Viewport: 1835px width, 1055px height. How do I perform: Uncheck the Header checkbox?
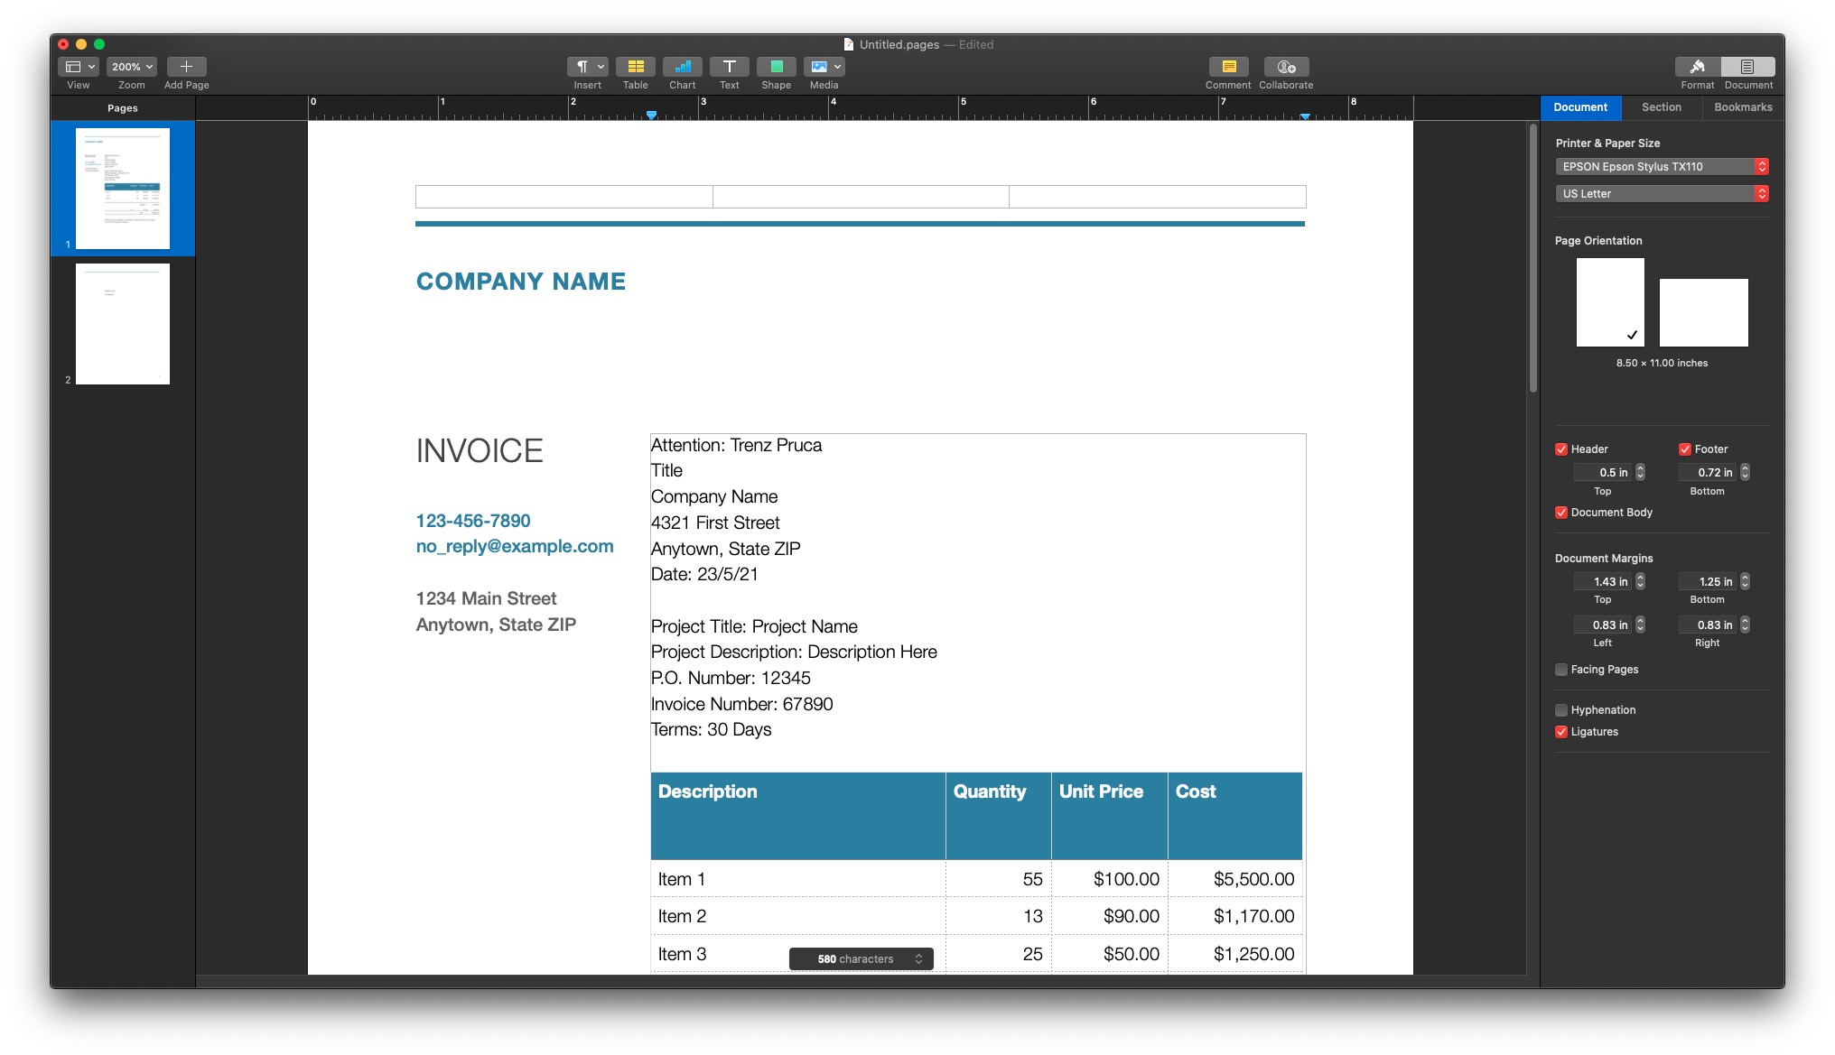click(1561, 449)
